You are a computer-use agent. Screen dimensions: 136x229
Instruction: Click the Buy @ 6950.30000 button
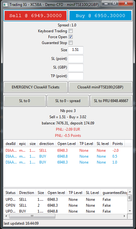click(100, 16)
